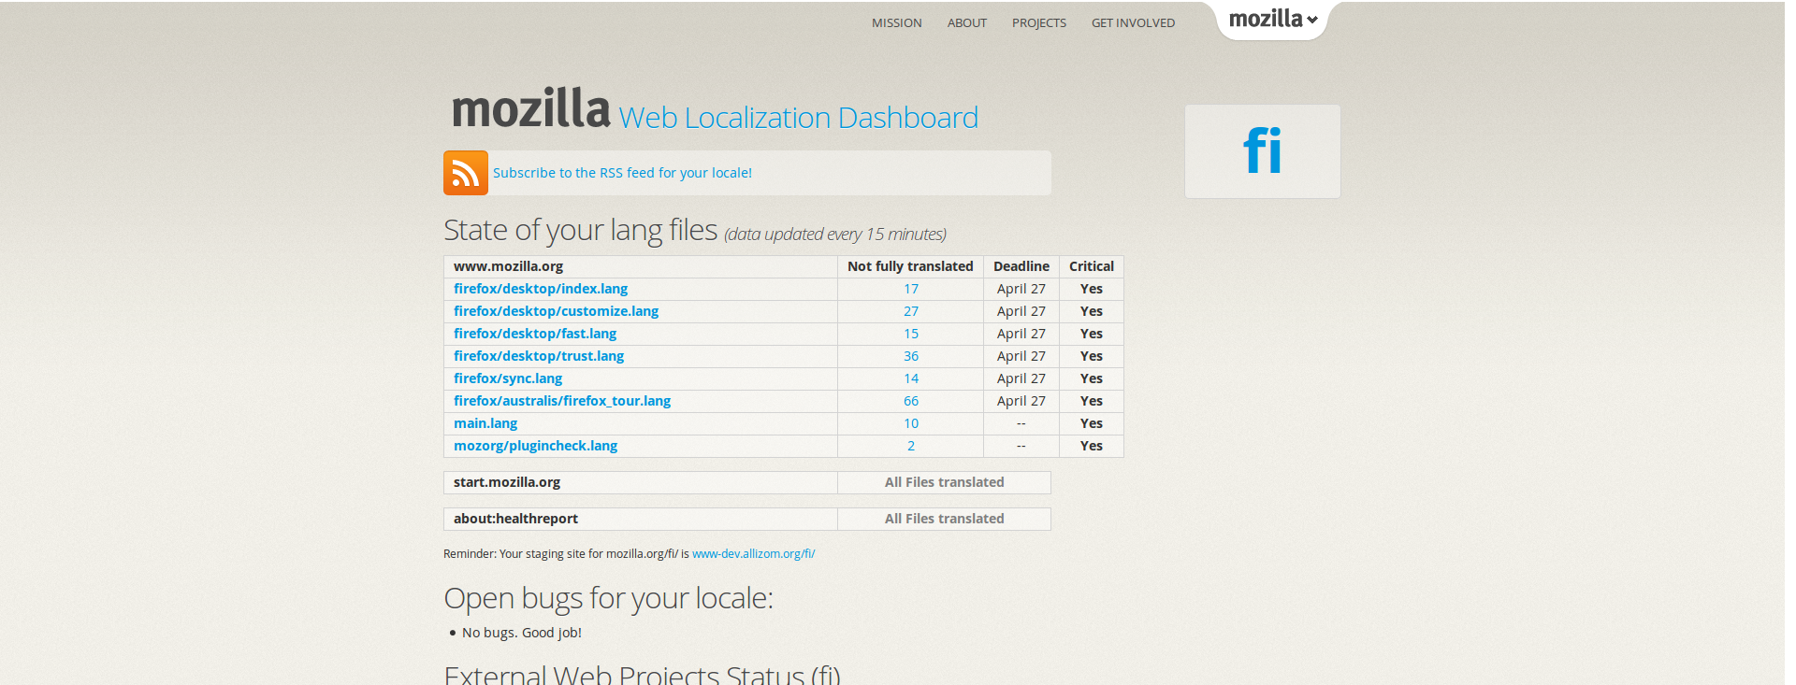Click count 2 for plugincheck.lang
This screenshot has height=685, width=1796.
(911, 446)
